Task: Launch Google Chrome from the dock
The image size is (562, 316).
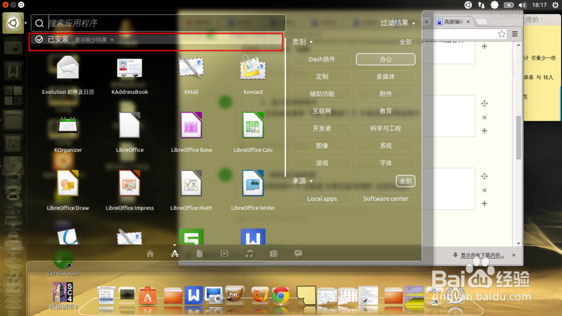Action: point(280,296)
